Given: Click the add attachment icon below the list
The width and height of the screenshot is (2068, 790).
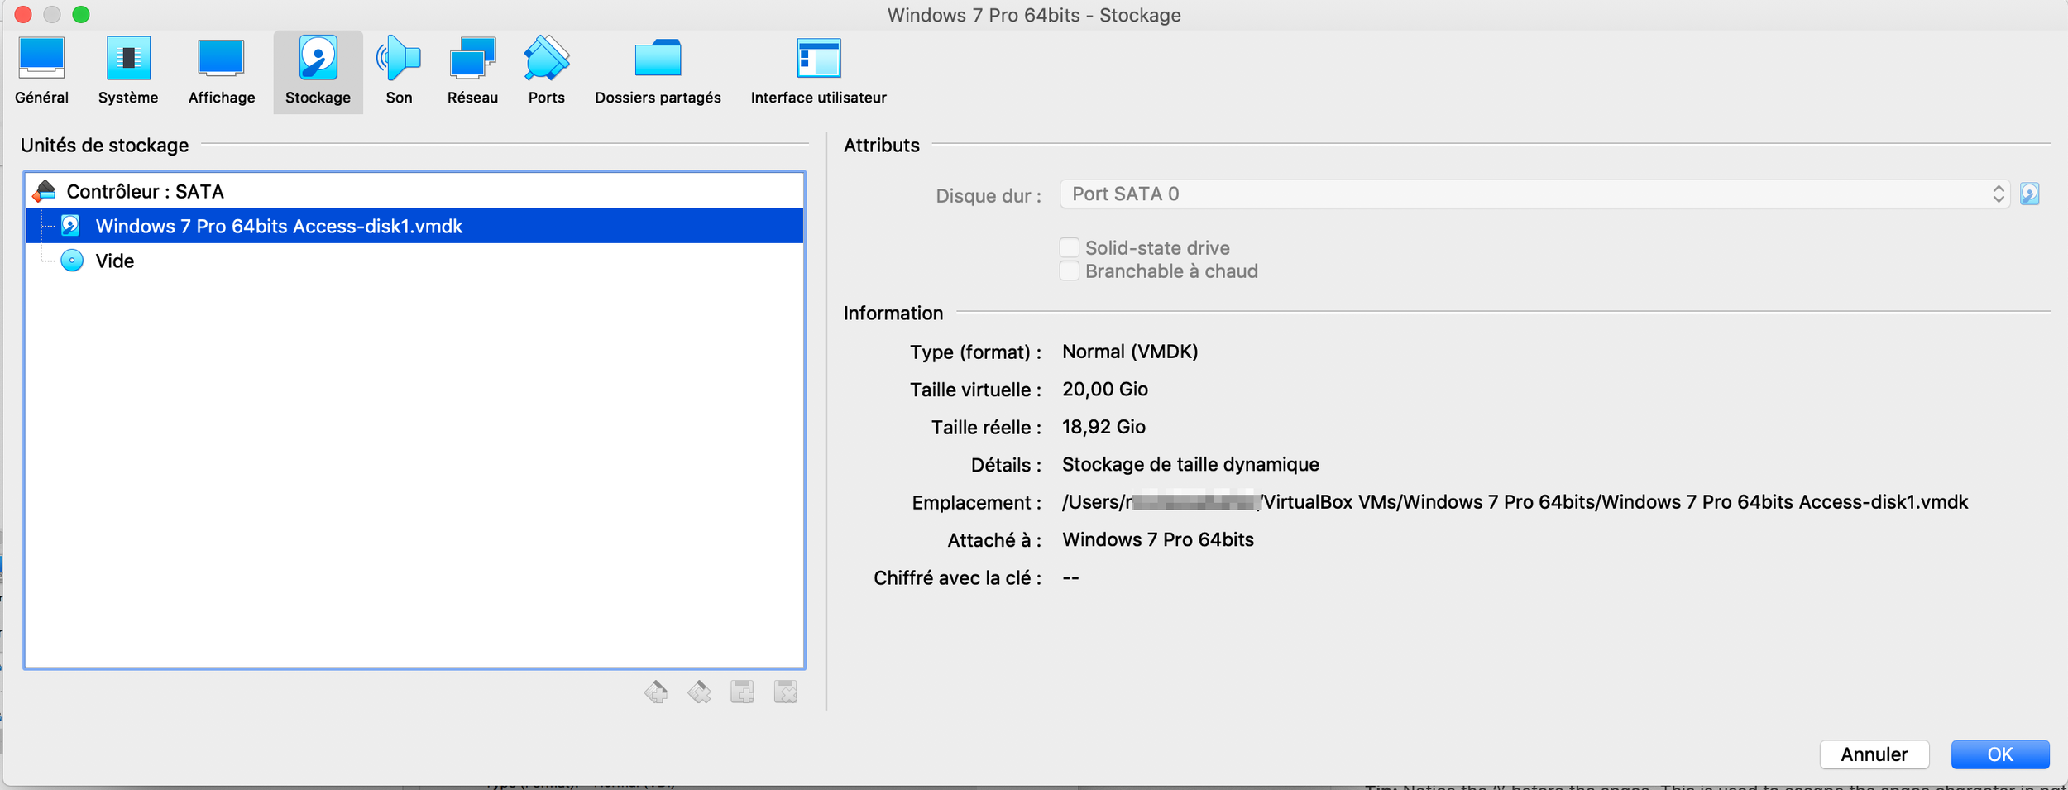Looking at the screenshot, I should (x=742, y=692).
